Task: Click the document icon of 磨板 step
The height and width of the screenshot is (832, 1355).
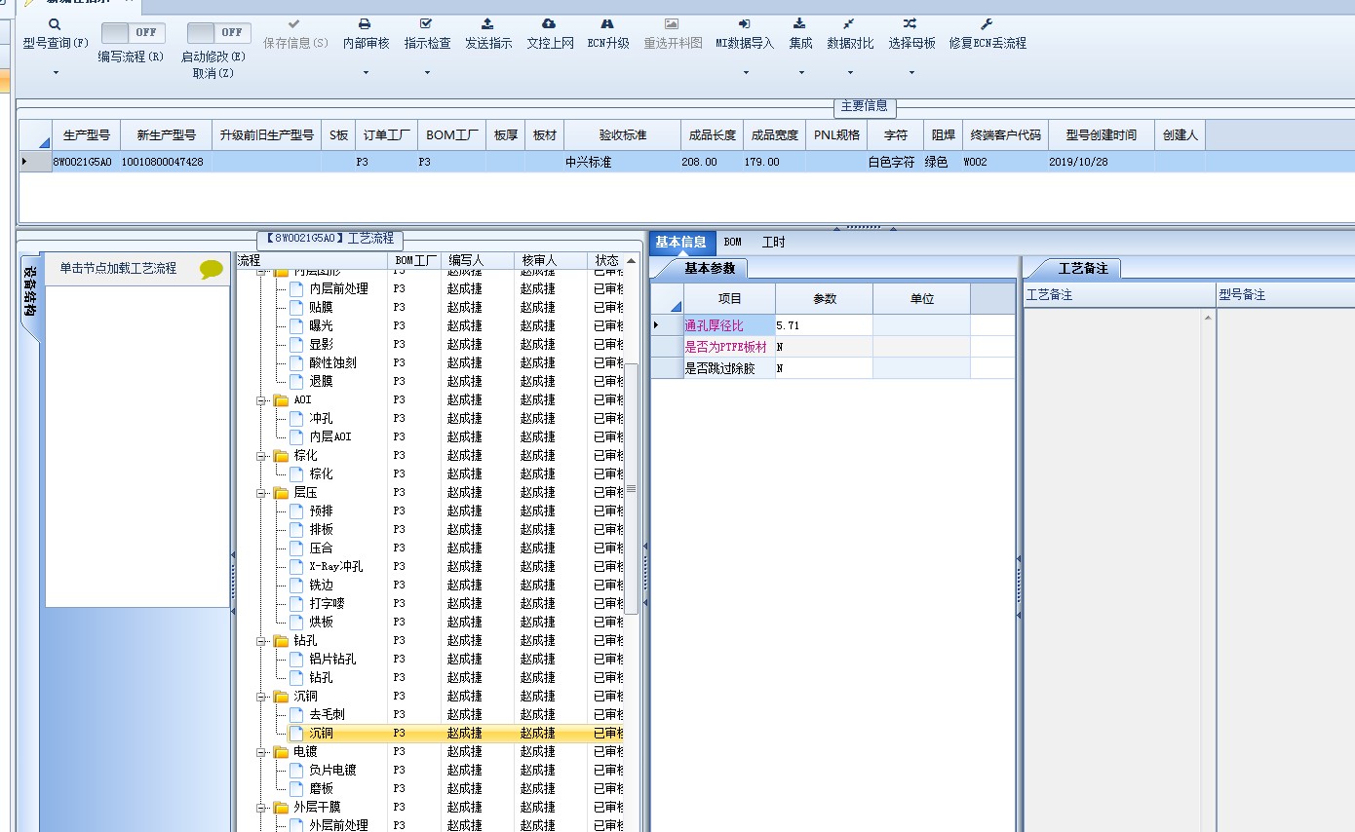Action: tap(296, 788)
